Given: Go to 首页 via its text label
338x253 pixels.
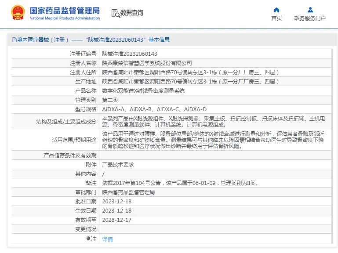Looking at the screenshot, I should tap(276, 18).
